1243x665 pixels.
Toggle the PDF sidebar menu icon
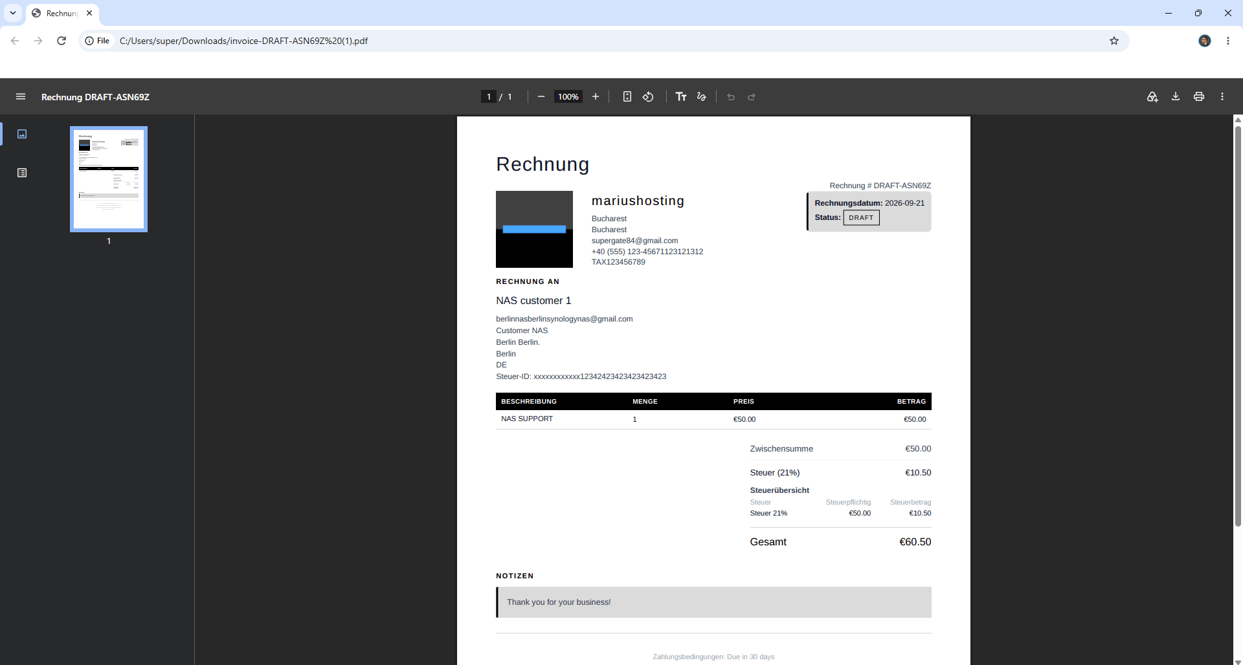coord(21,96)
